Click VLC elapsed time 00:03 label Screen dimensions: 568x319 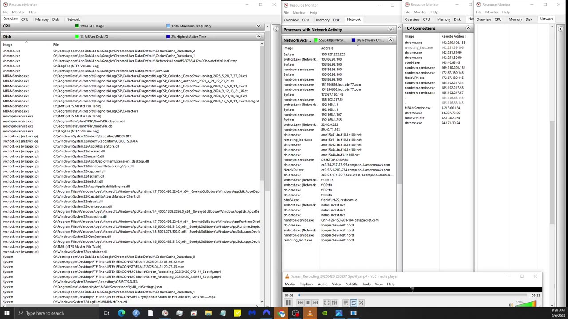(289, 296)
